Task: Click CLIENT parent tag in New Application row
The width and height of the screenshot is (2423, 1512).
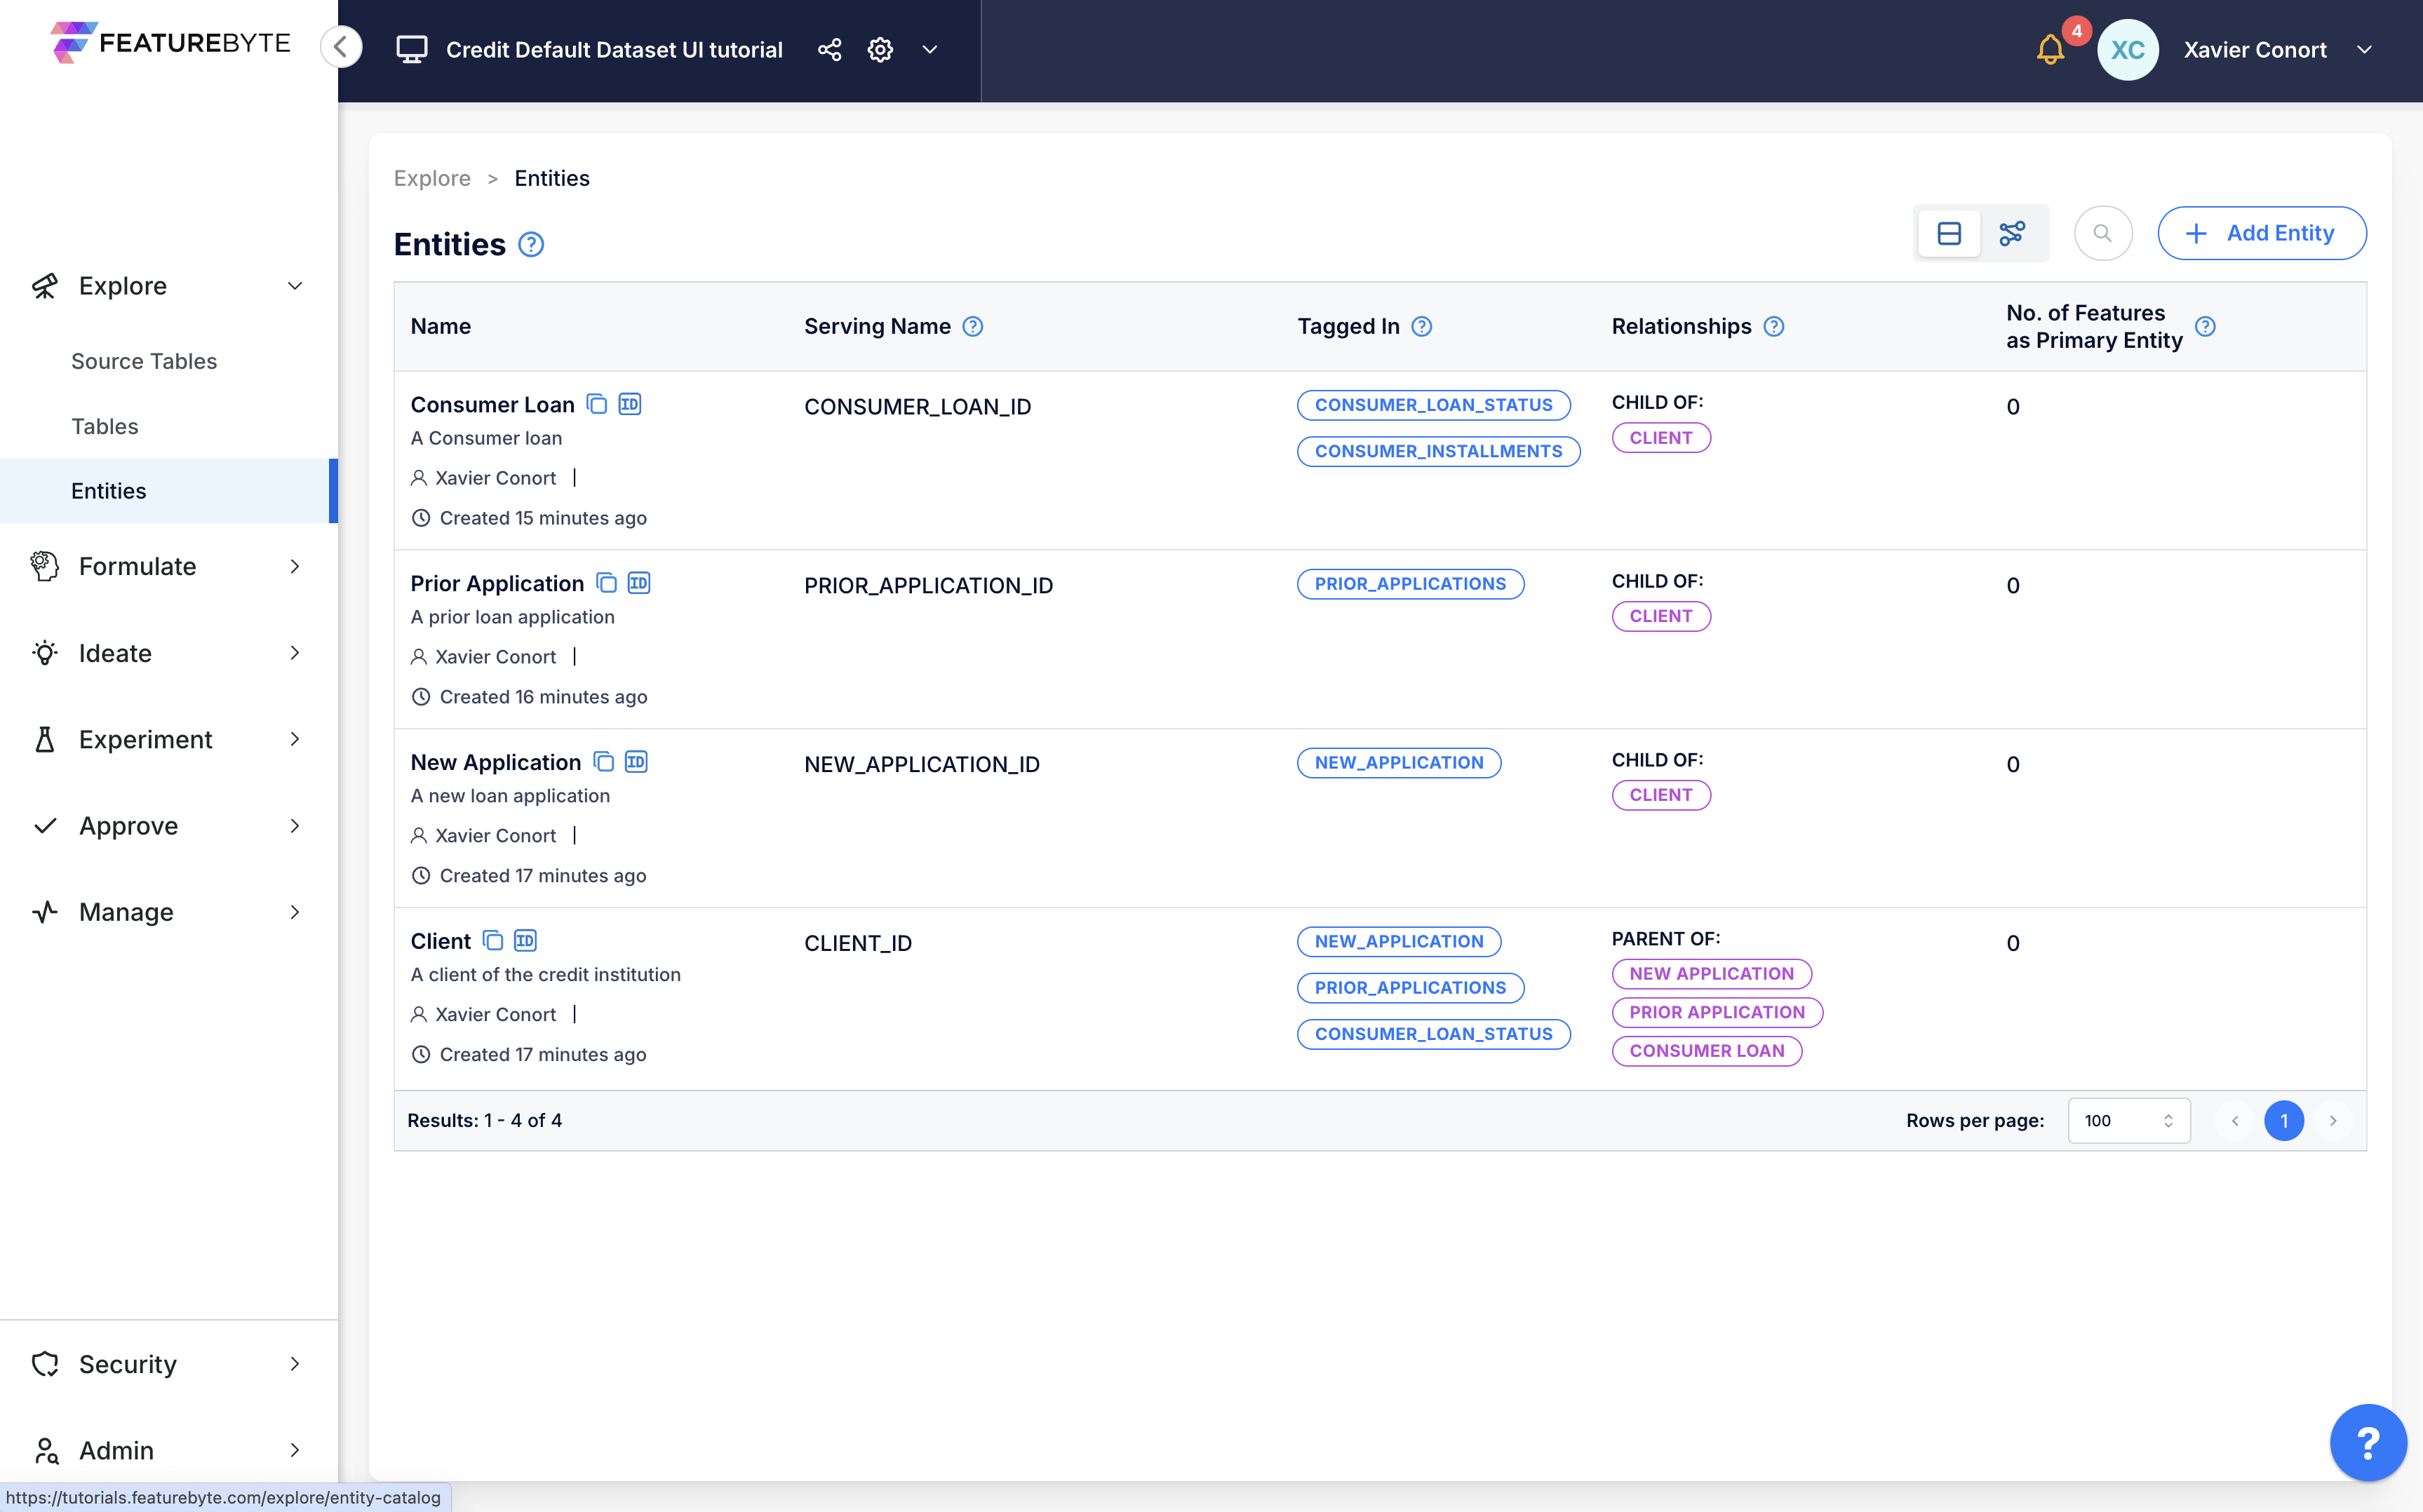Action: point(1661,795)
